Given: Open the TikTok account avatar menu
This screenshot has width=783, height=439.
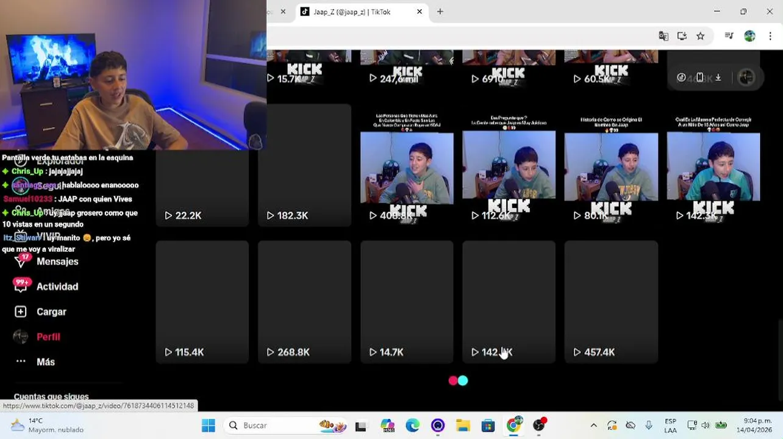Looking at the screenshot, I should click(x=746, y=77).
